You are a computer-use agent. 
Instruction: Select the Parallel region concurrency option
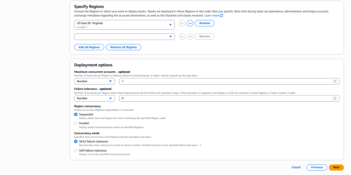(x=76, y=123)
